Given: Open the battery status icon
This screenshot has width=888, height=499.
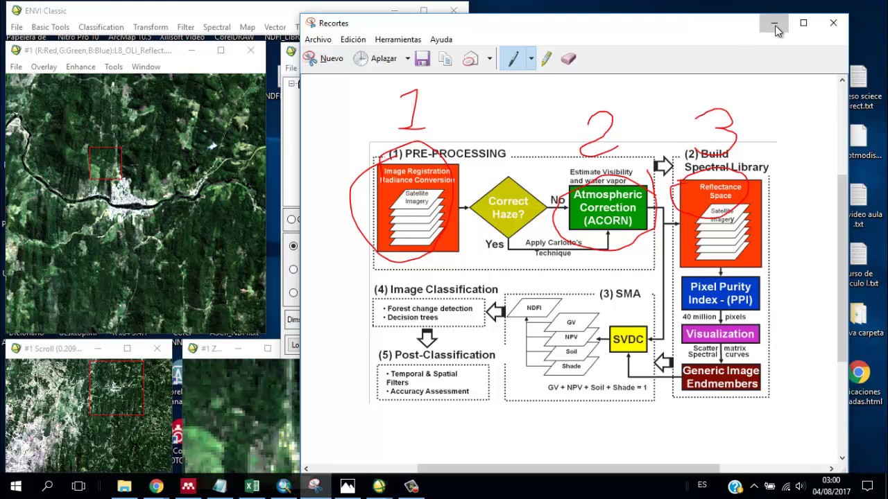Looking at the screenshot, I should [x=769, y=487].
